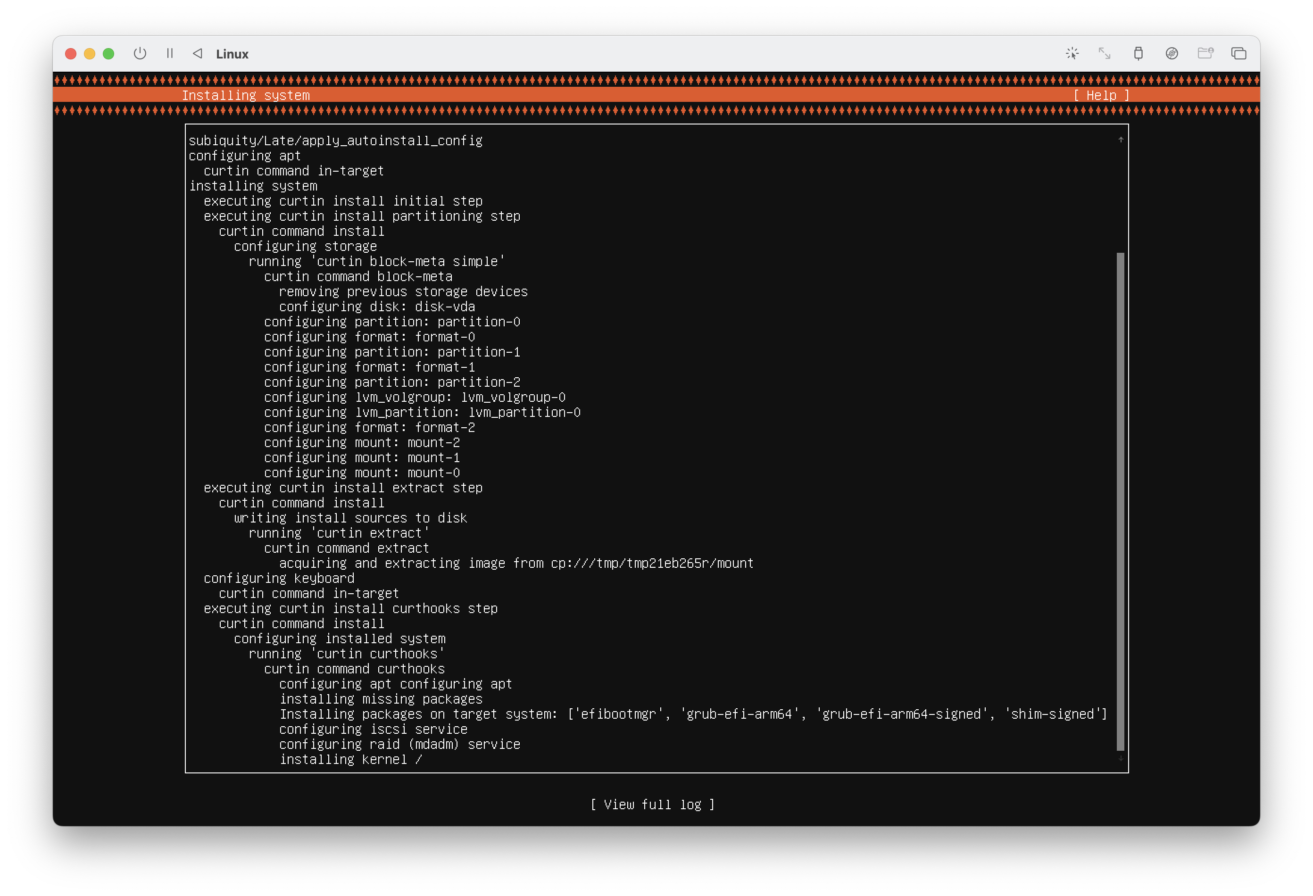Pause the virtual machine

click(169, 54)
